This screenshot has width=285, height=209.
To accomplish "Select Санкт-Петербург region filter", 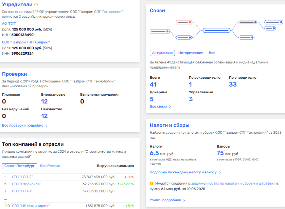I will (19, 166).
